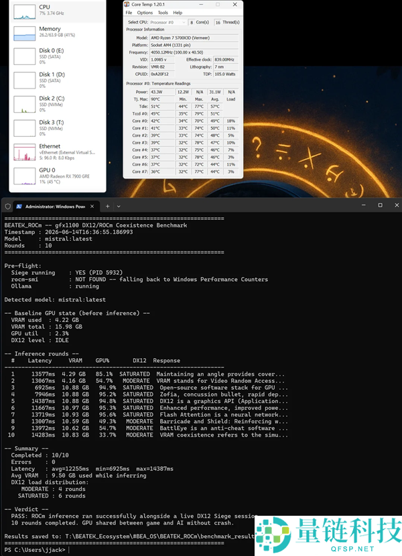Click the shield icon in terminal title bar
The width and height of the screenshot is (402, 556).
coord(8,207)
